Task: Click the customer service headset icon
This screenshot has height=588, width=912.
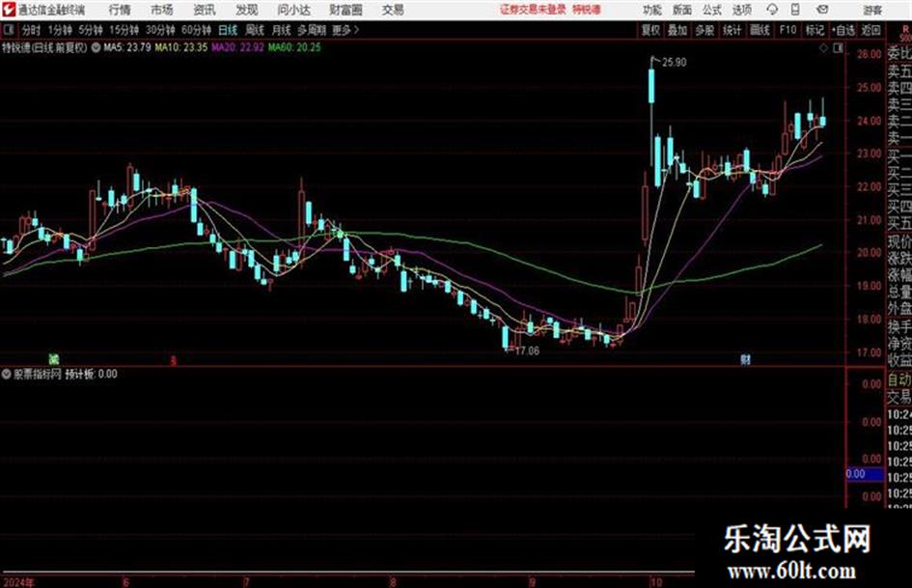Action: coord(772,10)
